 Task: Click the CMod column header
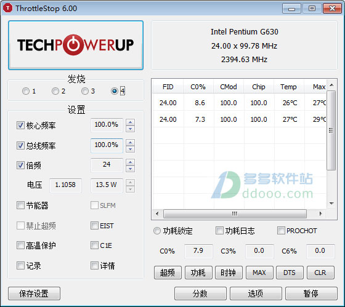(x=229, y=87)
